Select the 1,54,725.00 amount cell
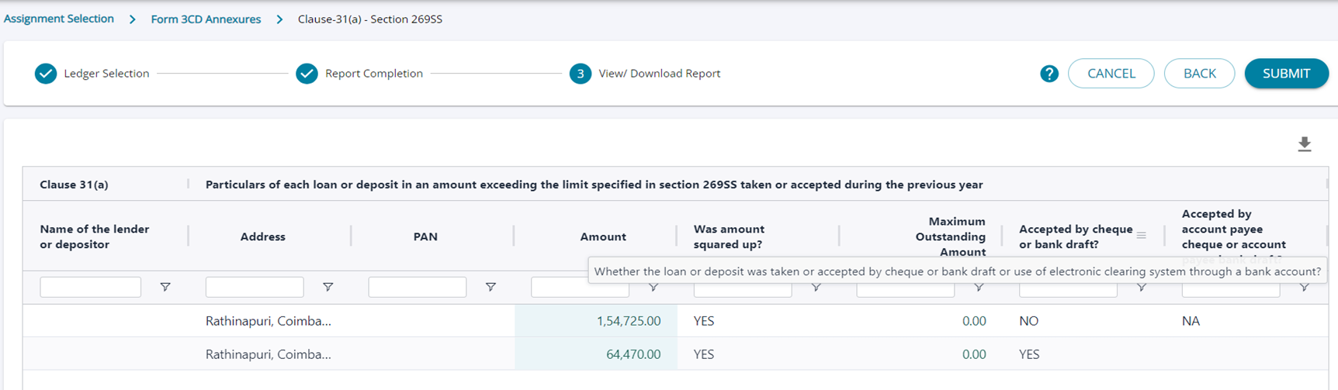1338x390 pixels. click(596, 321)
